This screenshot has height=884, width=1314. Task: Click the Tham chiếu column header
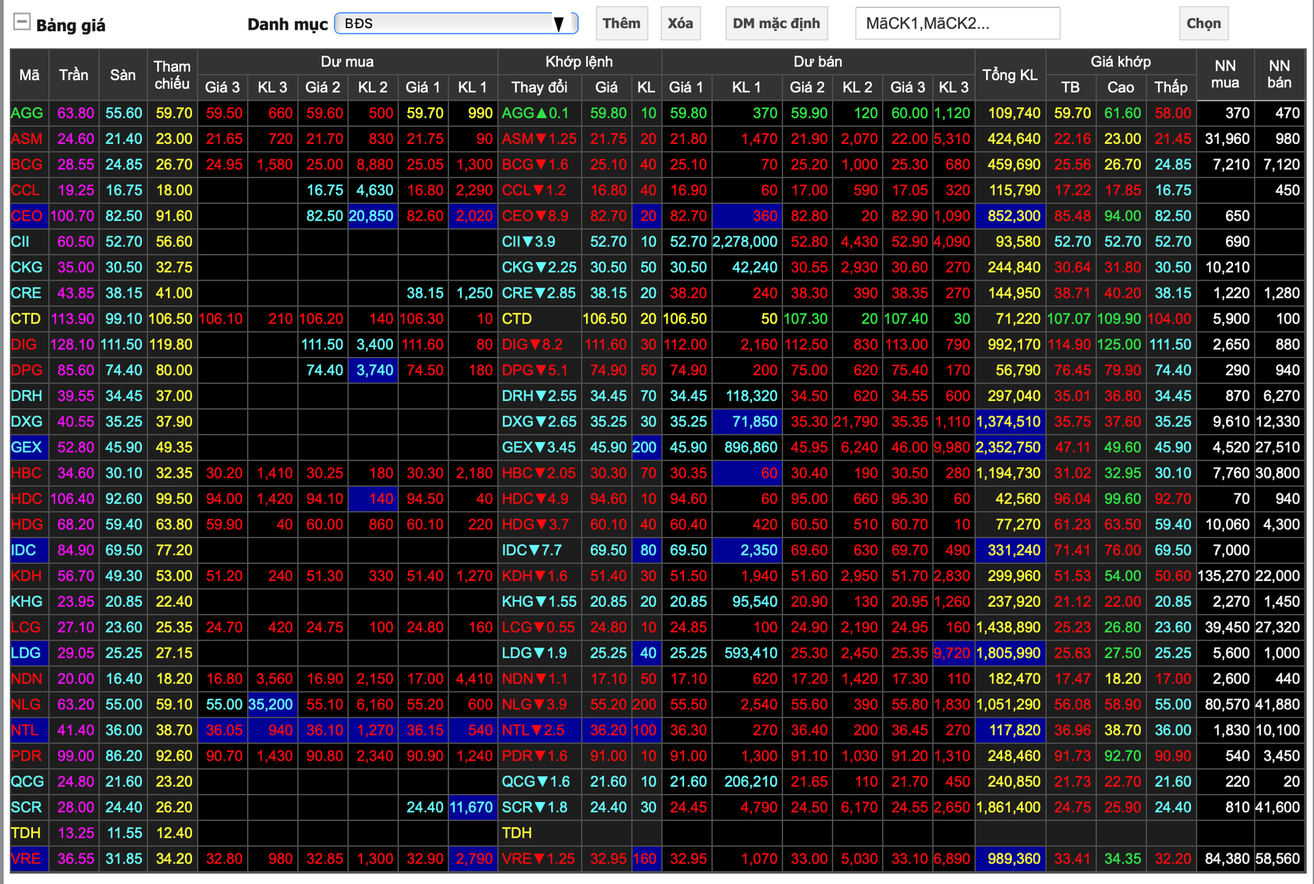172,75
